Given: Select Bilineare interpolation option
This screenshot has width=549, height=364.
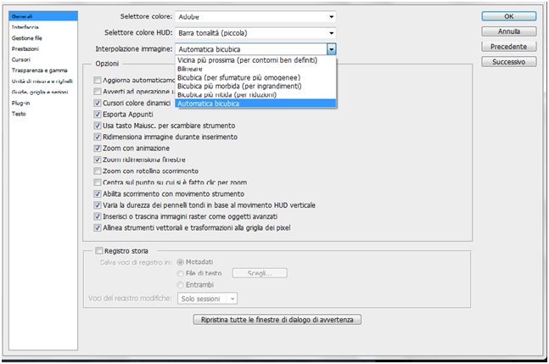Looking at the screenshot, I should tap(255, 69).
